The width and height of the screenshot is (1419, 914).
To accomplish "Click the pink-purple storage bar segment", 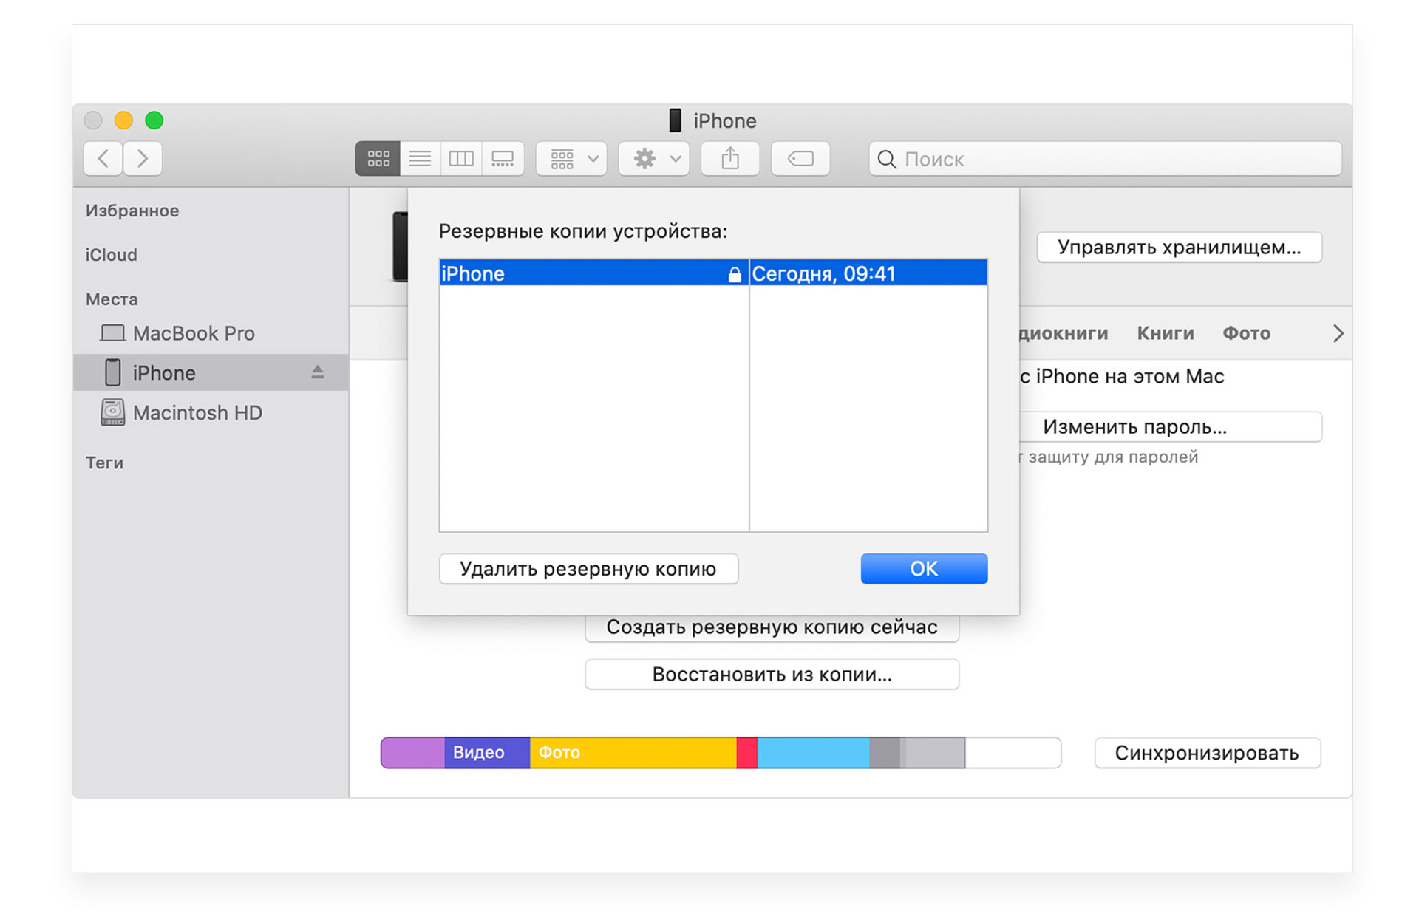I will click(413, 752).
